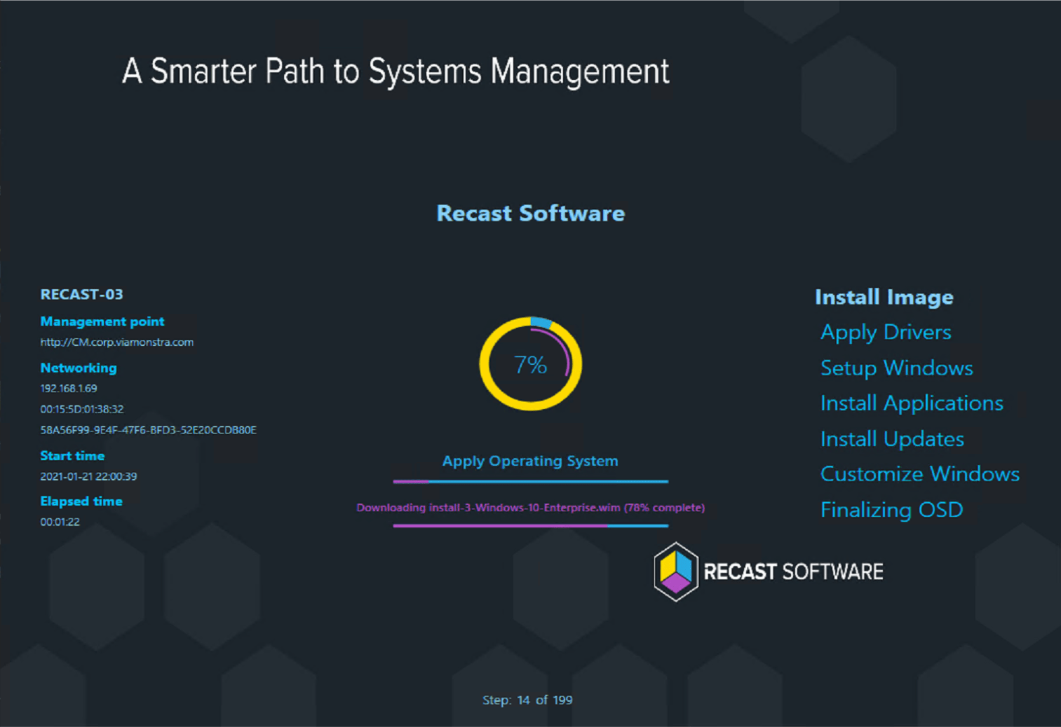Click the RECAST-03 computer name
This screenshot has width=1061, height=727.
(81, 294)
